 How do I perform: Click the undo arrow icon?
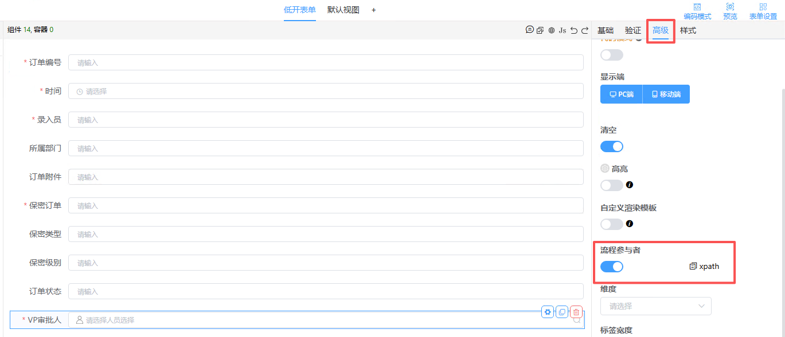point(574,30)
